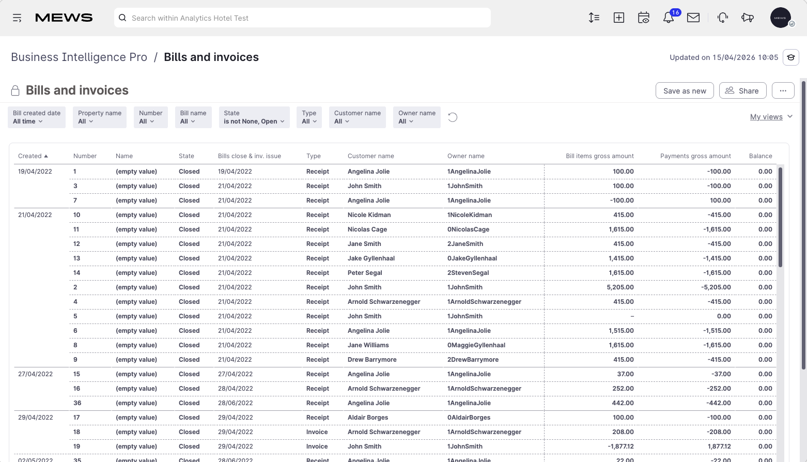
Task: Click customer Nicole Kidman in the table
Action: tap(369, 215)
